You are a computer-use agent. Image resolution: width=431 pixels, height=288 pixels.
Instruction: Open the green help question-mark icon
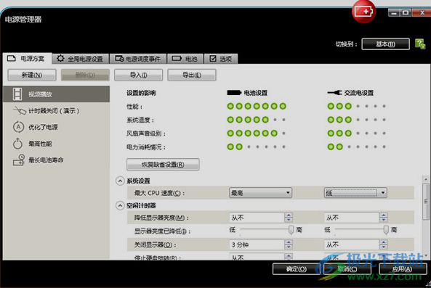click(x=420, y=44)
